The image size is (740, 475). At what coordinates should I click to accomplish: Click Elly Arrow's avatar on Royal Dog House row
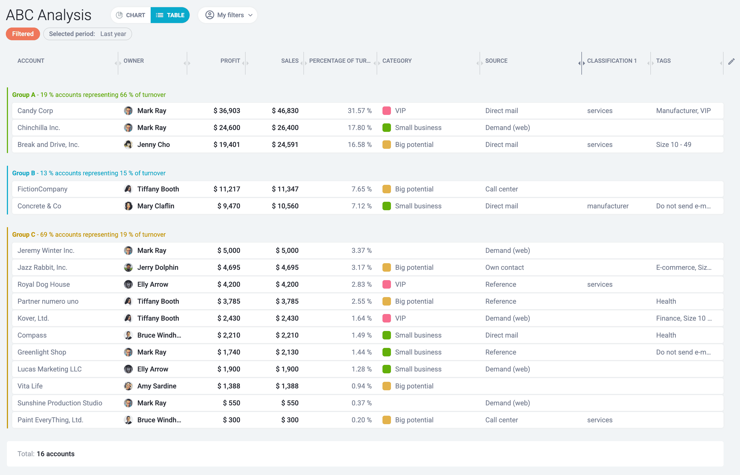tap(128, 284)
